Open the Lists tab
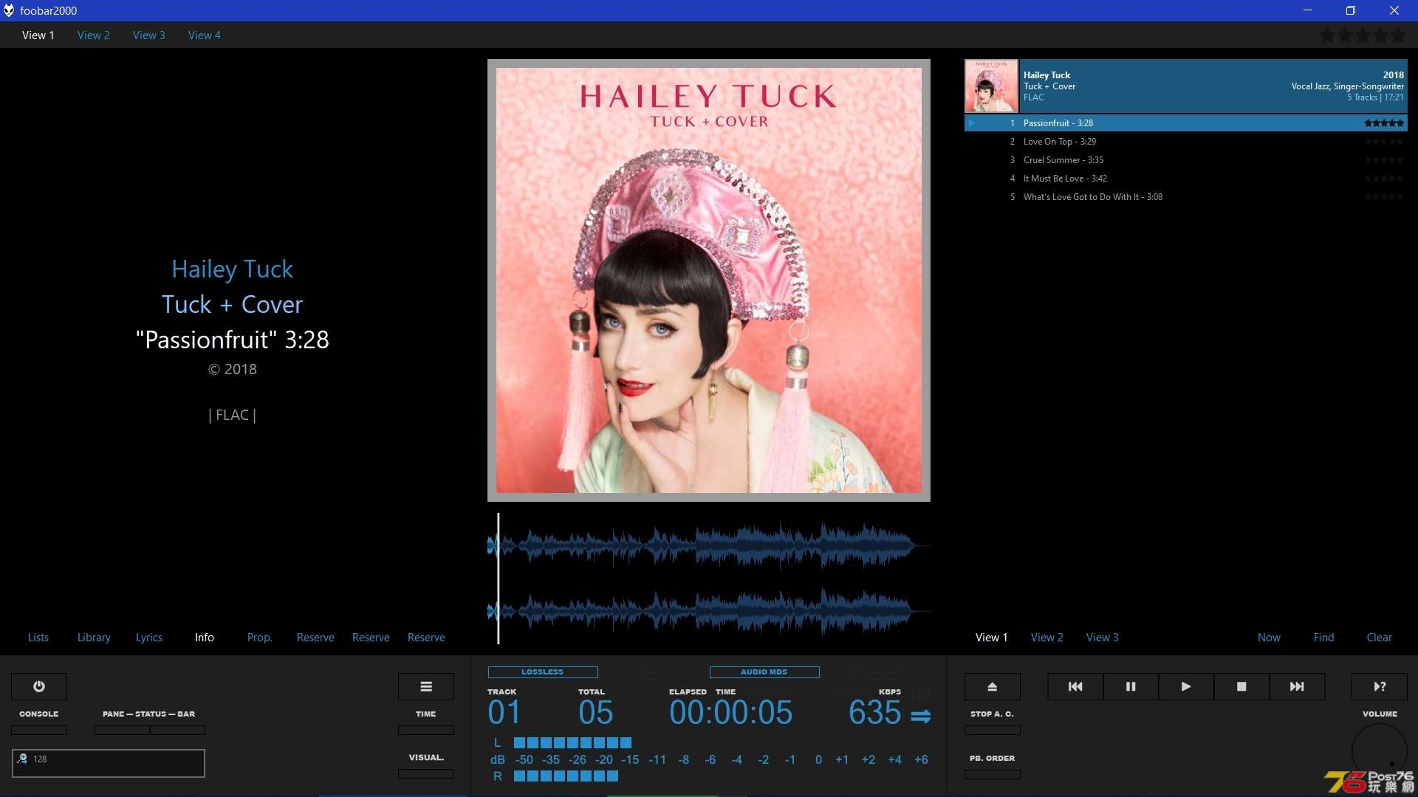The width and height of the screenshot is (1418, 797). pyautogui.click(x=38, y=637)
